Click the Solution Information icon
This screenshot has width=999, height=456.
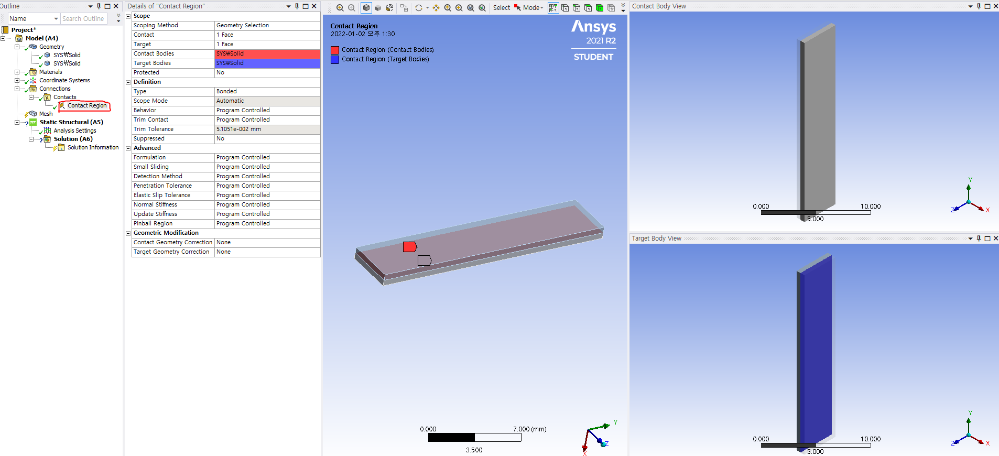[61, 147]
